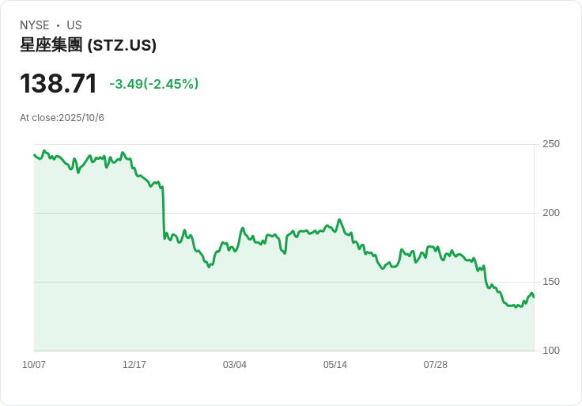Viewport: 582px width, 406px height.
Task: Click the chart peak near 05/14
Action: 339,220
